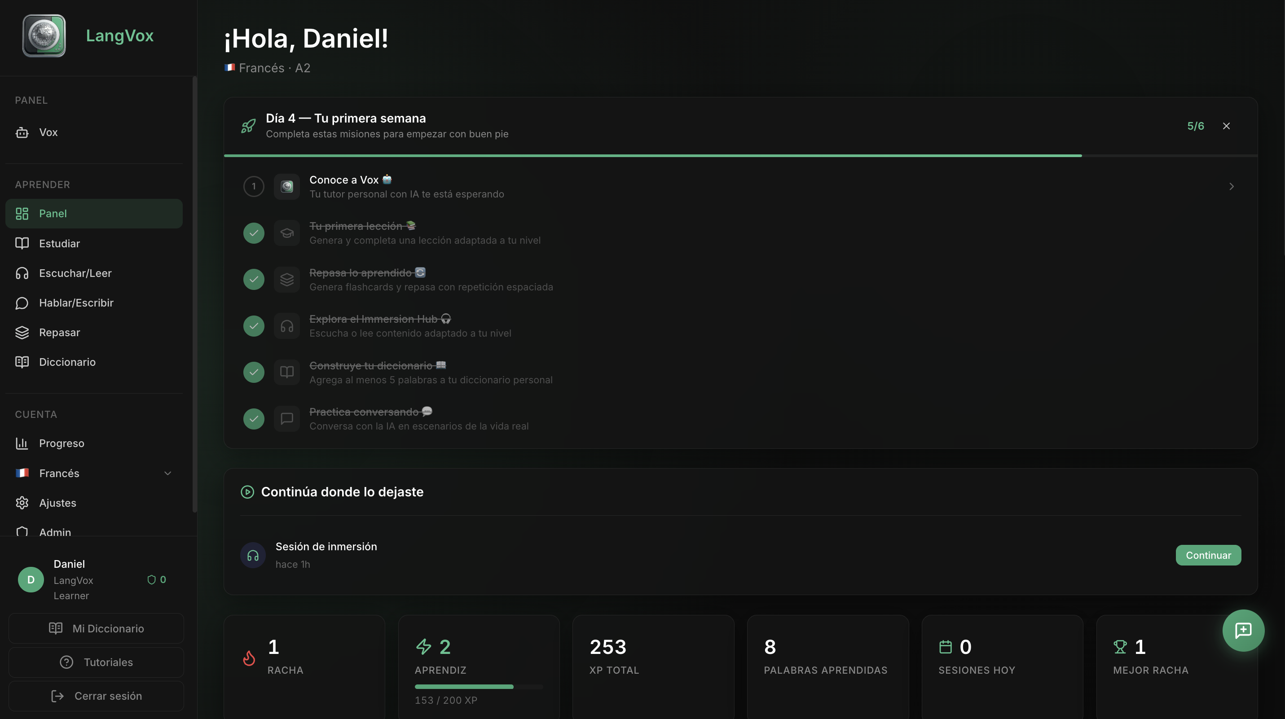Screen dimensions: 1285x719
Task: Click graduation cap icon of Tu primera lección
Action: (x=287, y=233)
